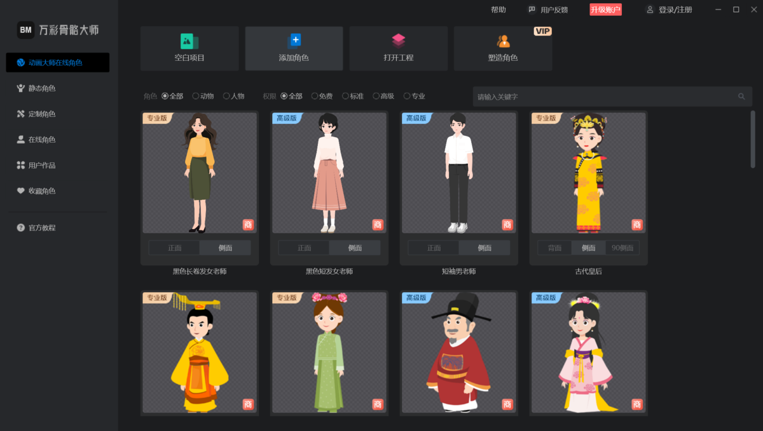Screen dimensions: 763x431
Task: Open the 短袖男老师 character thumbnail
Action: click(458, 172)
